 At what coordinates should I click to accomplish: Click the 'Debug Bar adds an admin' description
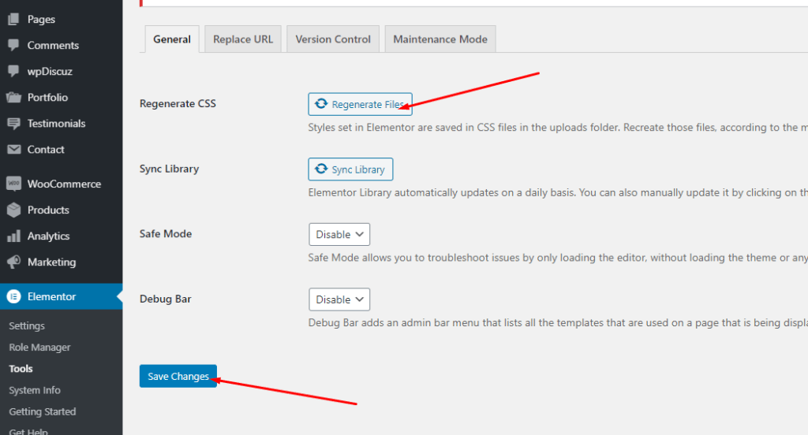click(x=558, y=323)
